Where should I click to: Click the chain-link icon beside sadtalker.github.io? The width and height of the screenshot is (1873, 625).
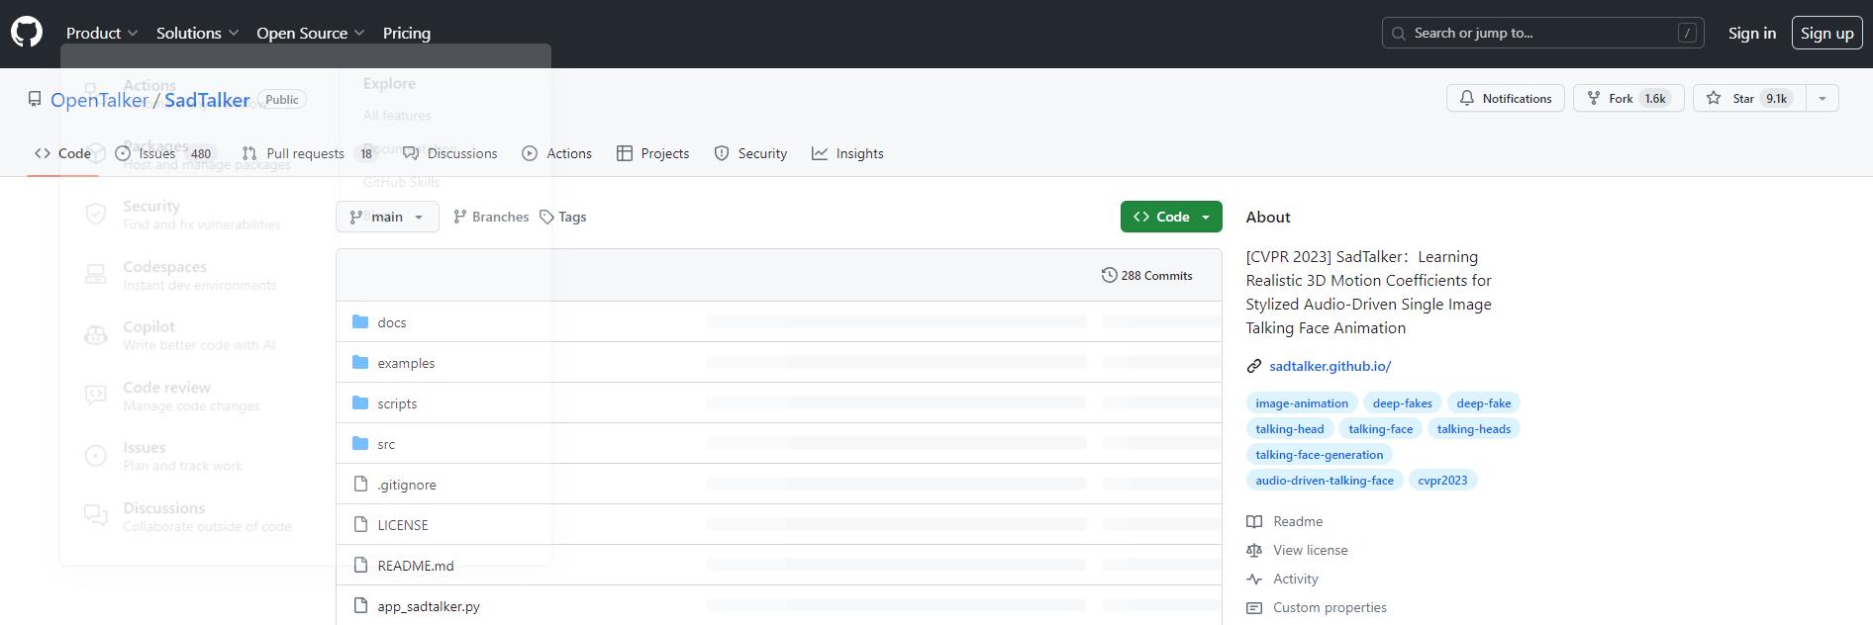click(x=1254, y=366)
